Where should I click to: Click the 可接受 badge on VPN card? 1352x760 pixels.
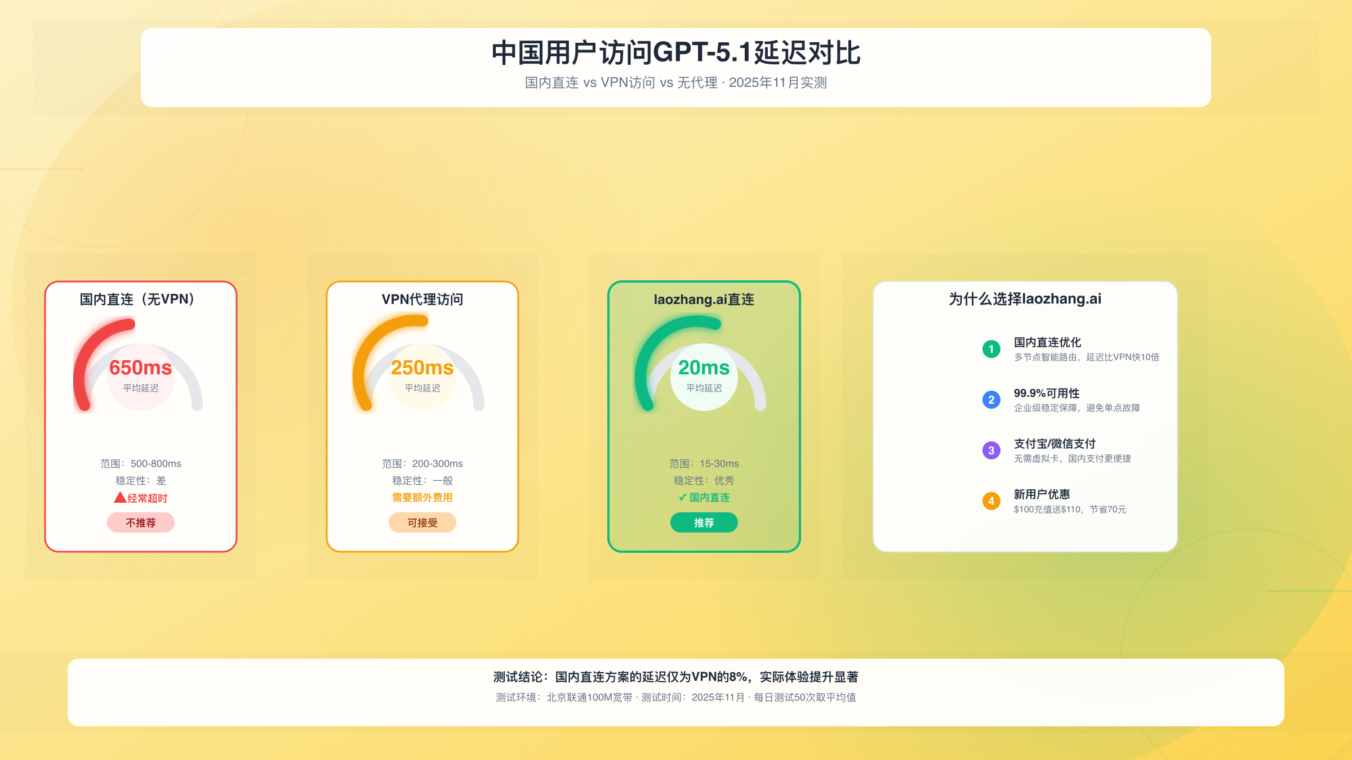point(422,522)
